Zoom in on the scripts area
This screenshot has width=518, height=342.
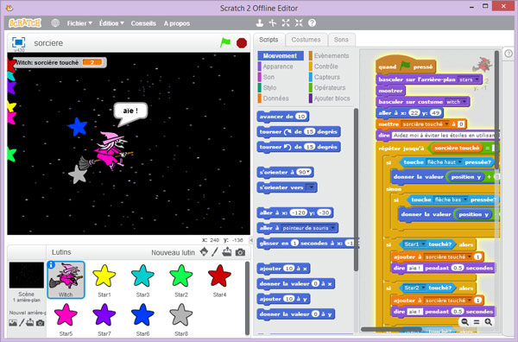coord(489,322)
